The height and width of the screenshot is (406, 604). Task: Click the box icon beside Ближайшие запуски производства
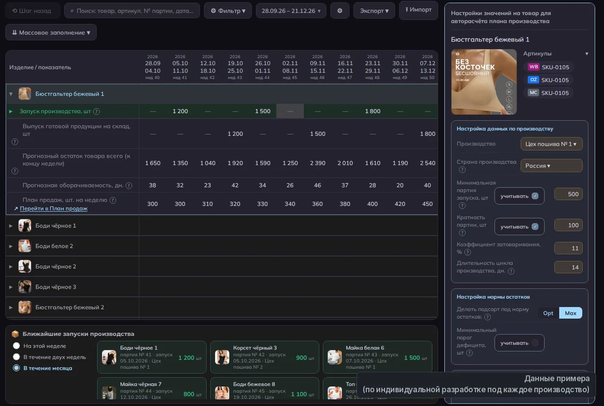[15, 334]
